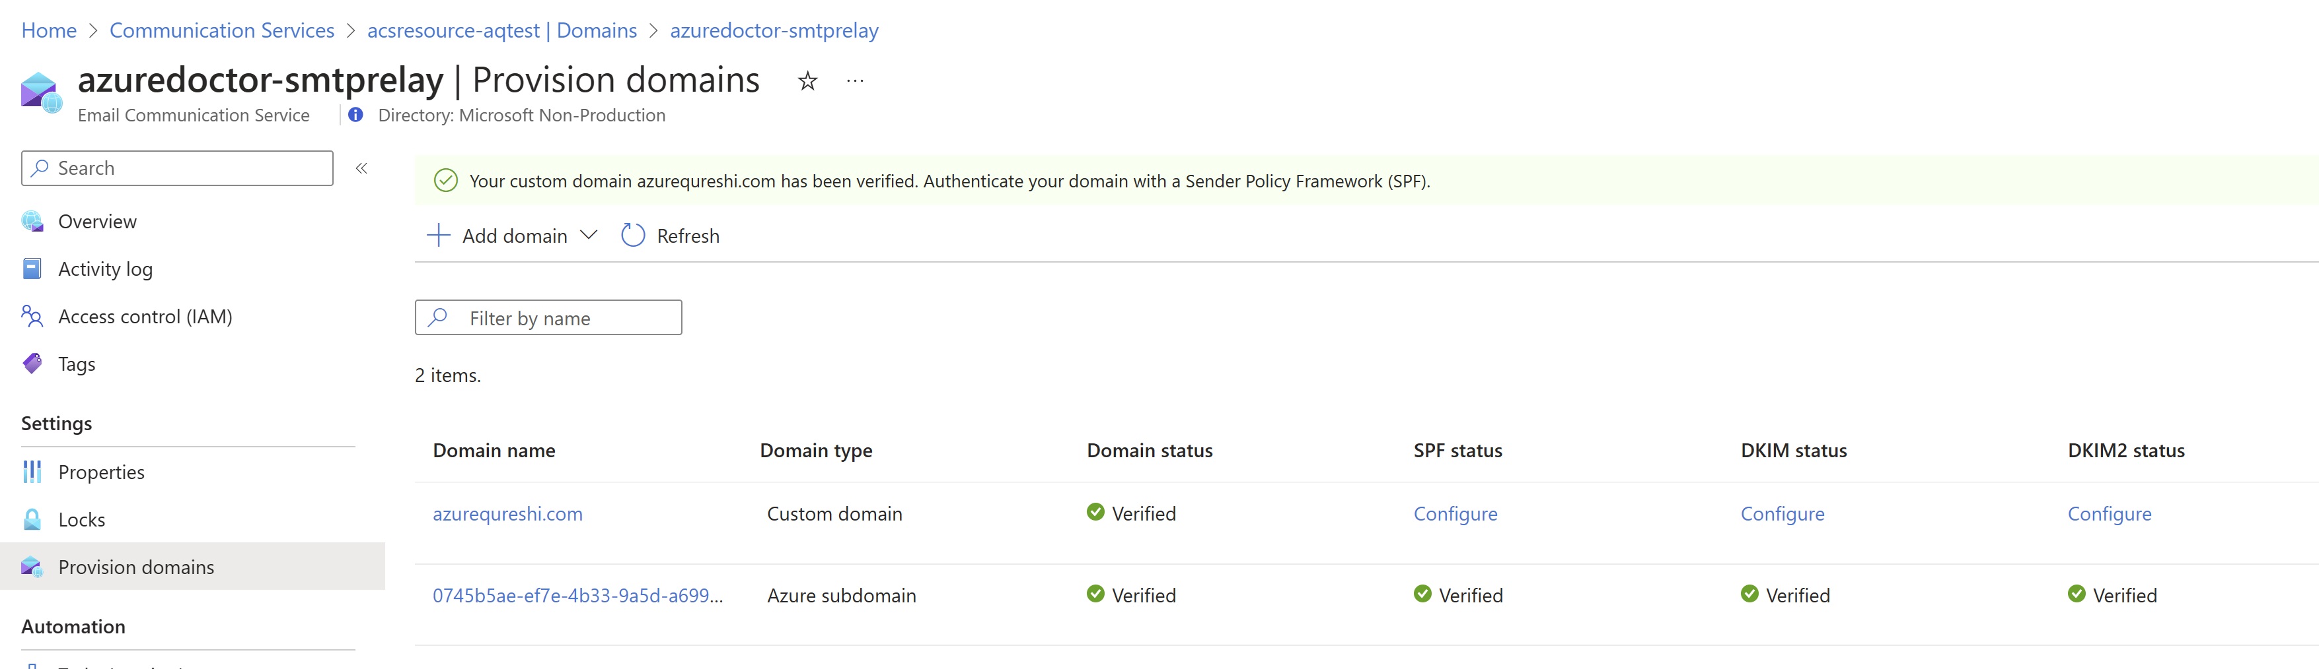Click the Email Communication Service resource icon
This screenshot has height=669, width=2319.
[42, 92]
